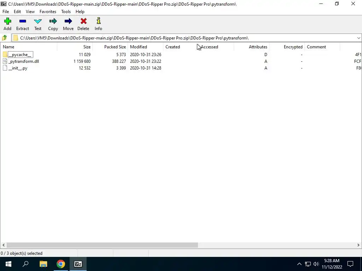The width and height of the screenshot is (362, 271).
Task: Click the __init__.py file icon
Action: tap(5, 68)
